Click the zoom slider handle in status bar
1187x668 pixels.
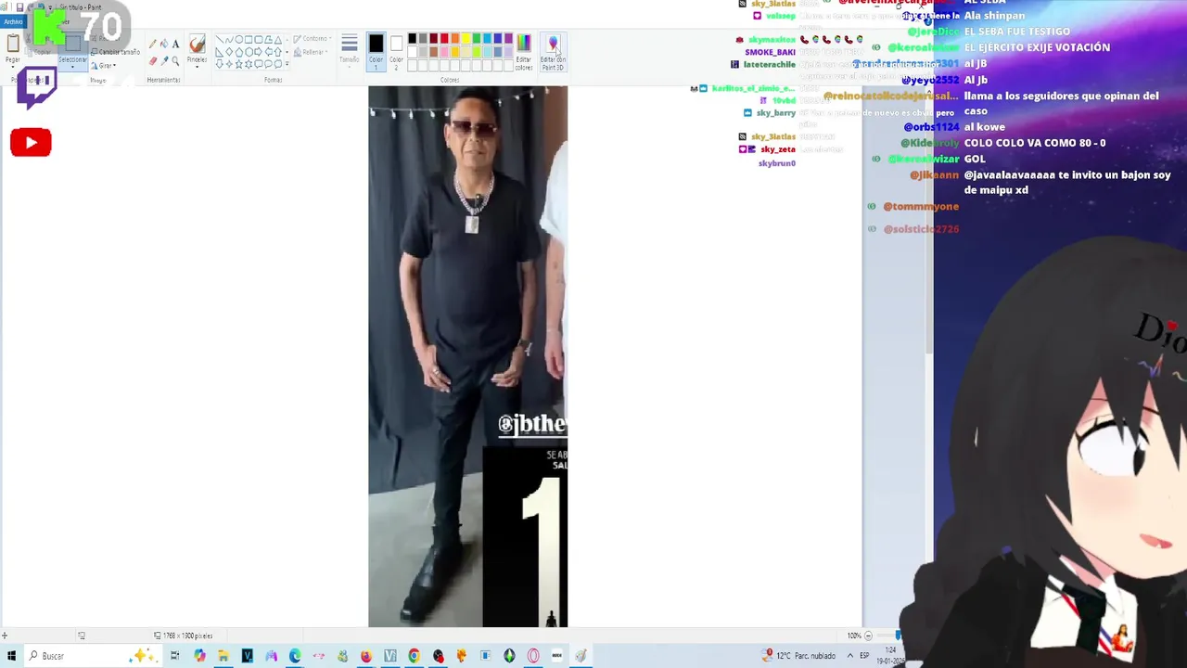coord(898,636)
